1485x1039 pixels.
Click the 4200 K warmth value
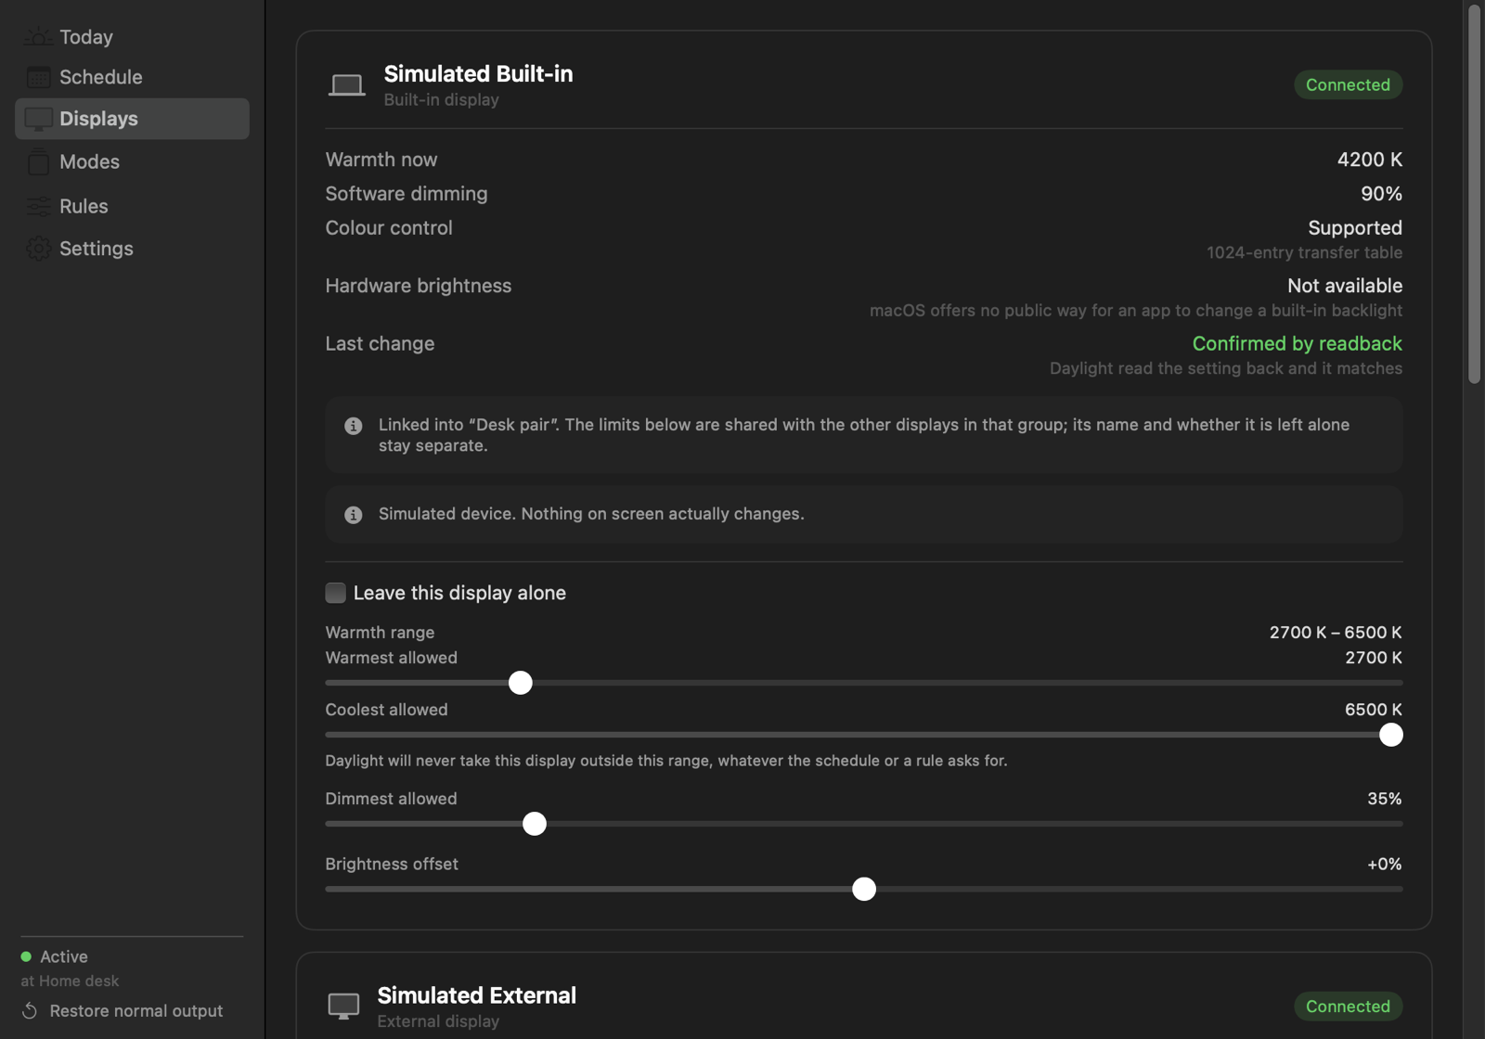coord(1369,160)
